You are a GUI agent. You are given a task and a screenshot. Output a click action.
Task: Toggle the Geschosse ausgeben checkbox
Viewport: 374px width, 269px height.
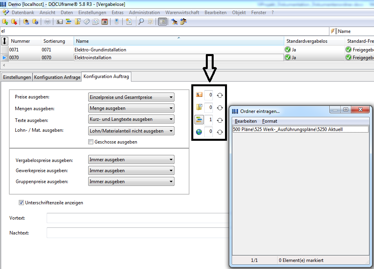(x=91, y=142)
